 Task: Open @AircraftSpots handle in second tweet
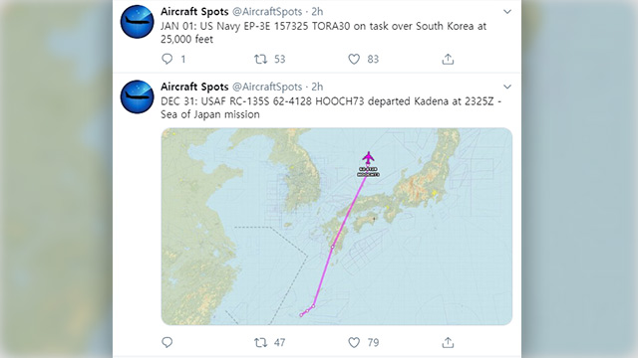pos(267,87)
